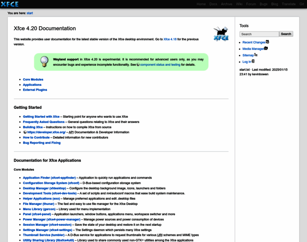Viewport: 307px width, 242px height.
Task: Jump to External Plugins link
Action: [35, 90]
